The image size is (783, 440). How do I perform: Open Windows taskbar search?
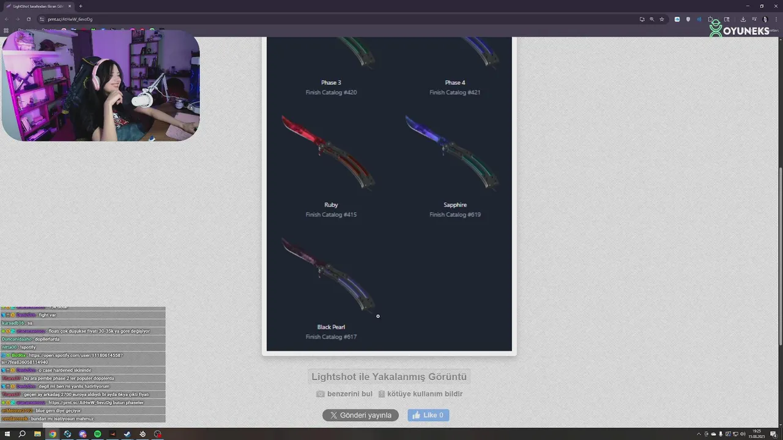coord(22,434)
